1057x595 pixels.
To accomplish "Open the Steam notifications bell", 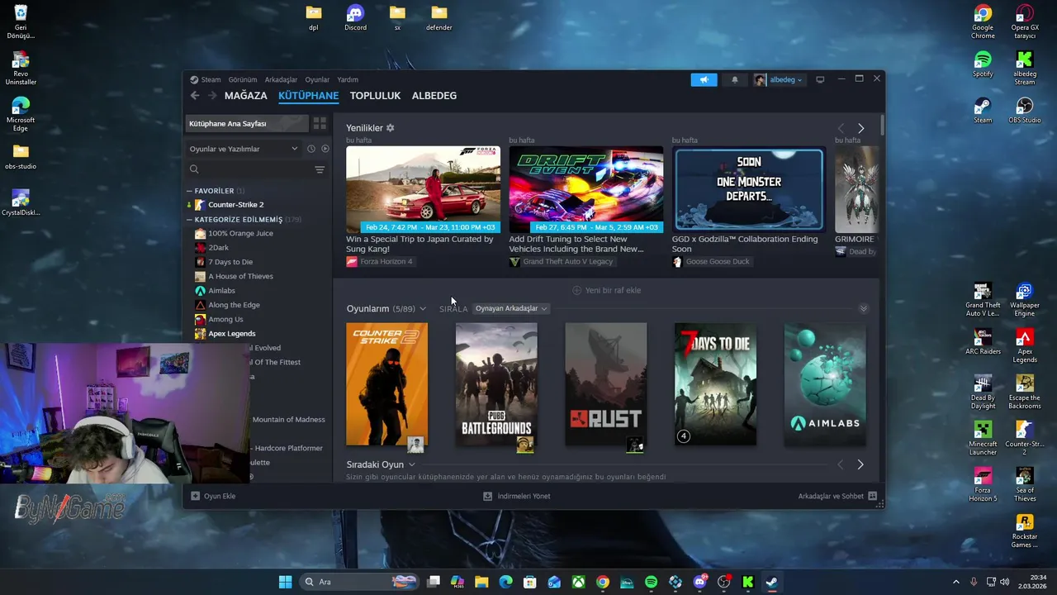I will pyautogui.click(x=735, y=79).
